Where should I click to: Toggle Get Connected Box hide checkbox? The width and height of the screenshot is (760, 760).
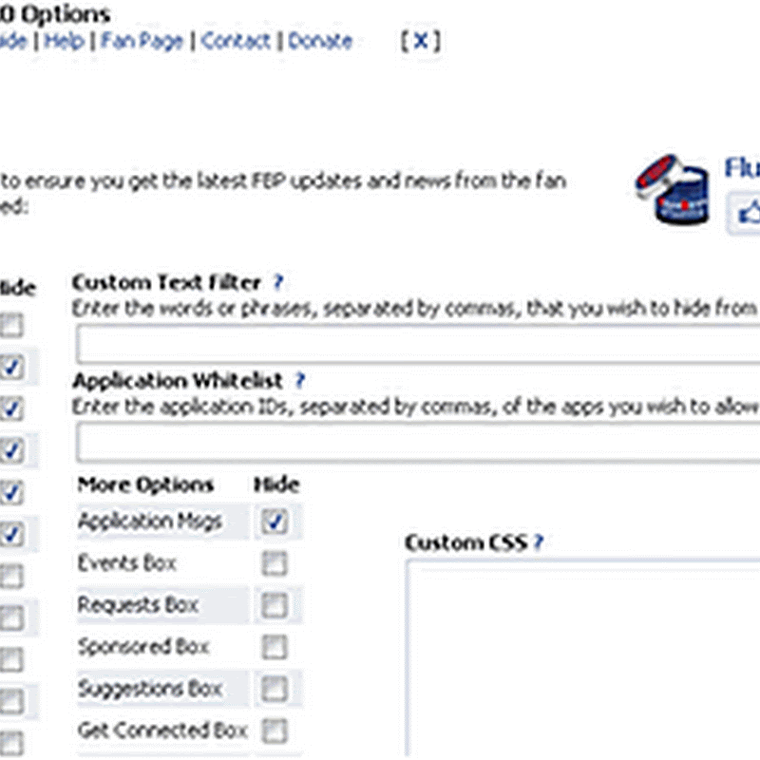point(275,731)
